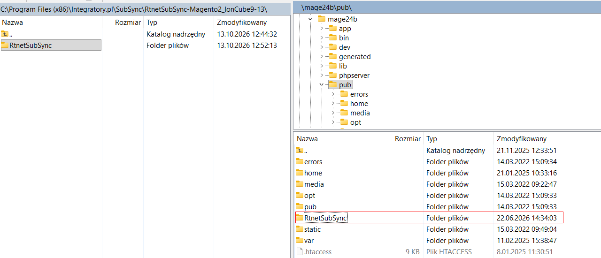Select the phpserver label in tree

click(354, 75)
